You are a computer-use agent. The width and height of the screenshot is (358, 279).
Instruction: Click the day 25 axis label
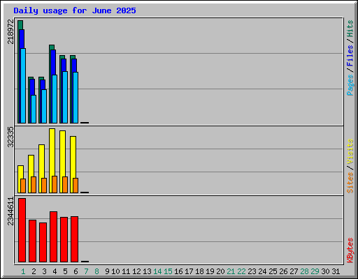[x=273, y=271]
